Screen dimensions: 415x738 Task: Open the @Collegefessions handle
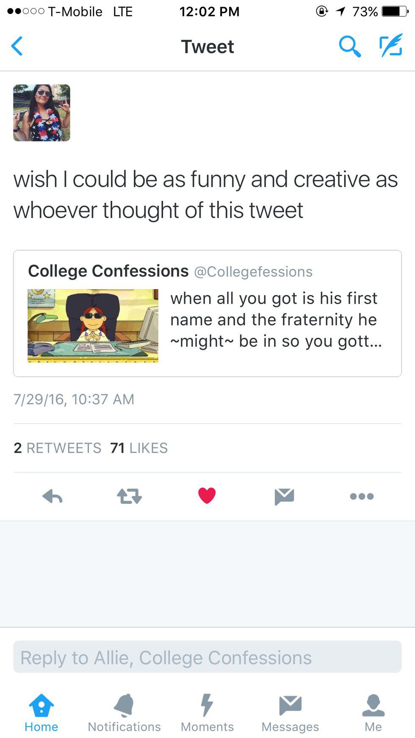click(253, 272)
